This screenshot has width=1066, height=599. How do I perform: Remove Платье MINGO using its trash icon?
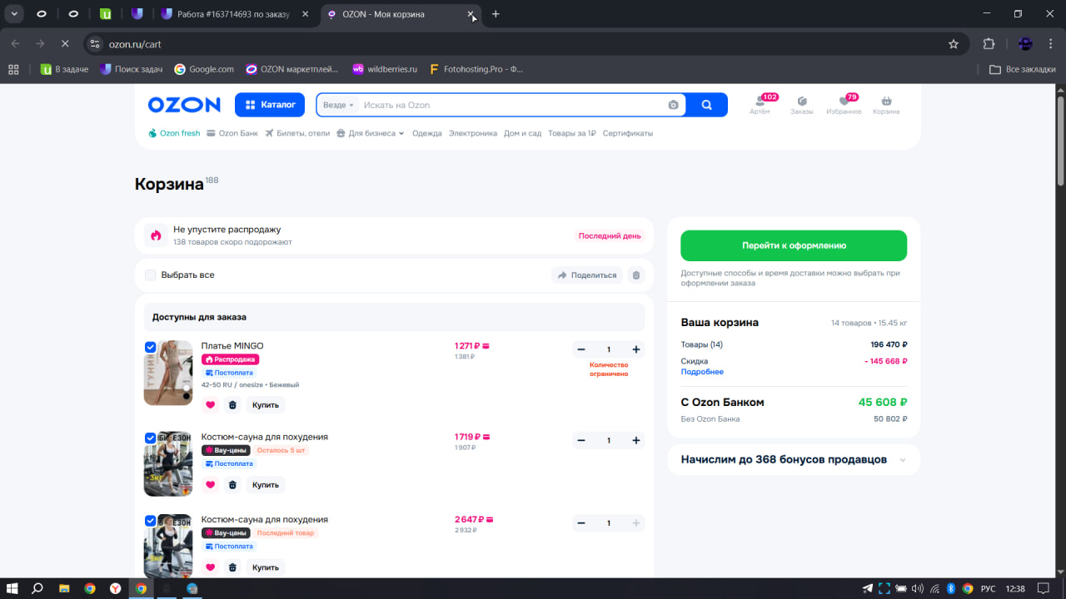[x=232, y=405]
